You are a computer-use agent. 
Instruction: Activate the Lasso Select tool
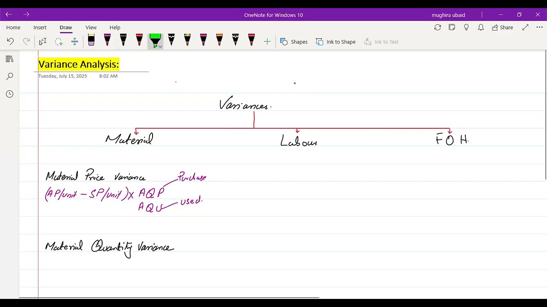point(59,41)
